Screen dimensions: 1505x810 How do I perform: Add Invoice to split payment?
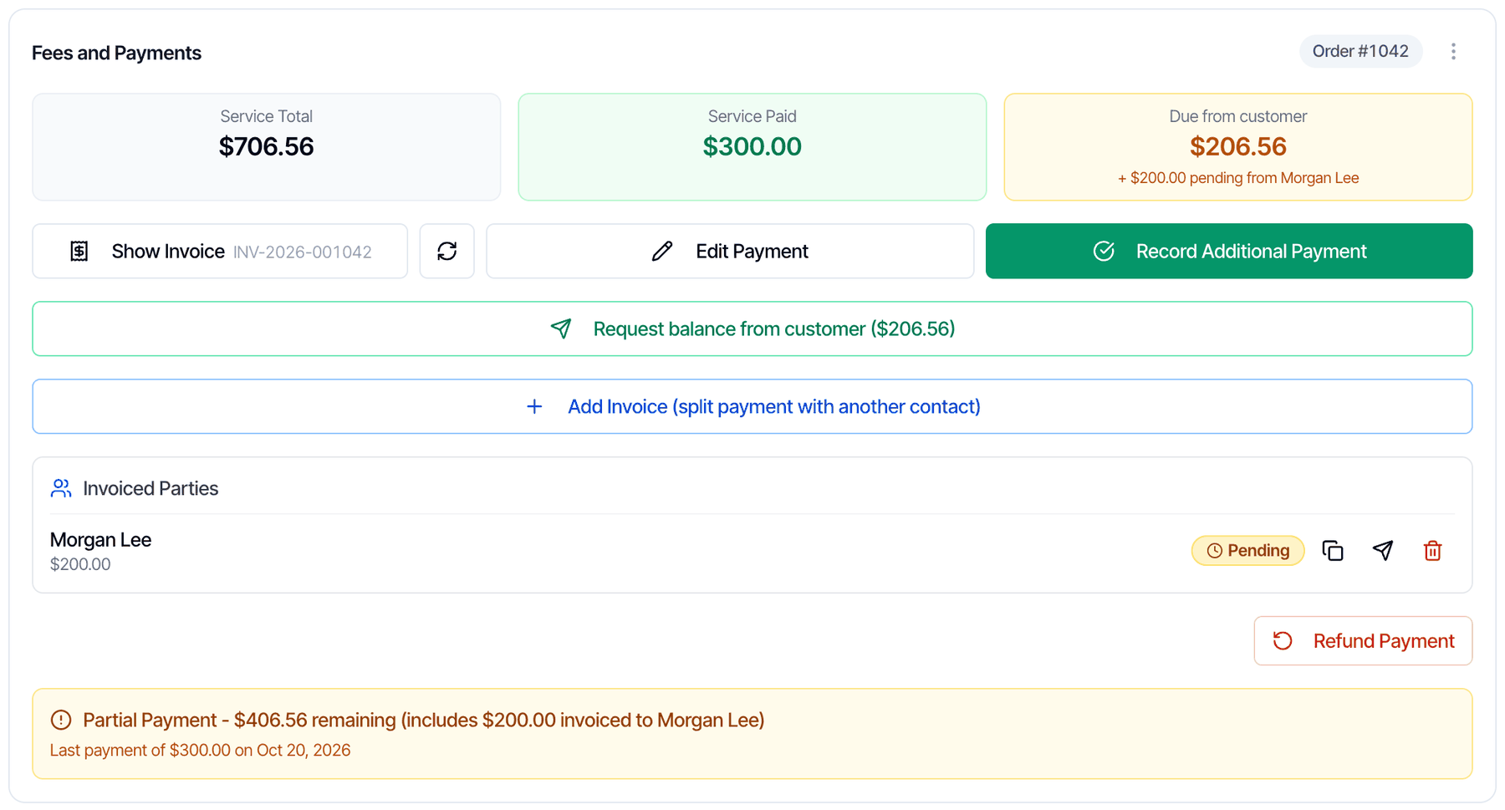coord(752,406)
